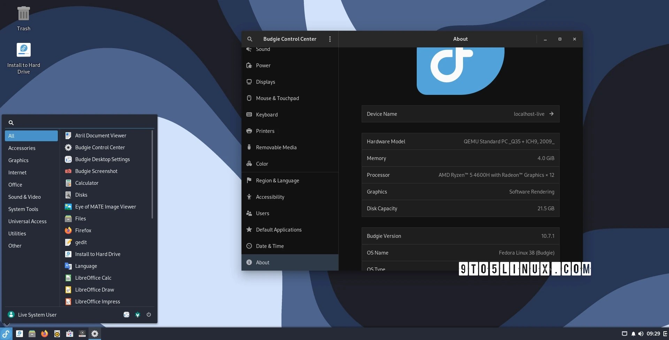The height and width of the screenshot is (340, 669).
Task: Open the Color settings icon
Action: click(x=249, y=164)
